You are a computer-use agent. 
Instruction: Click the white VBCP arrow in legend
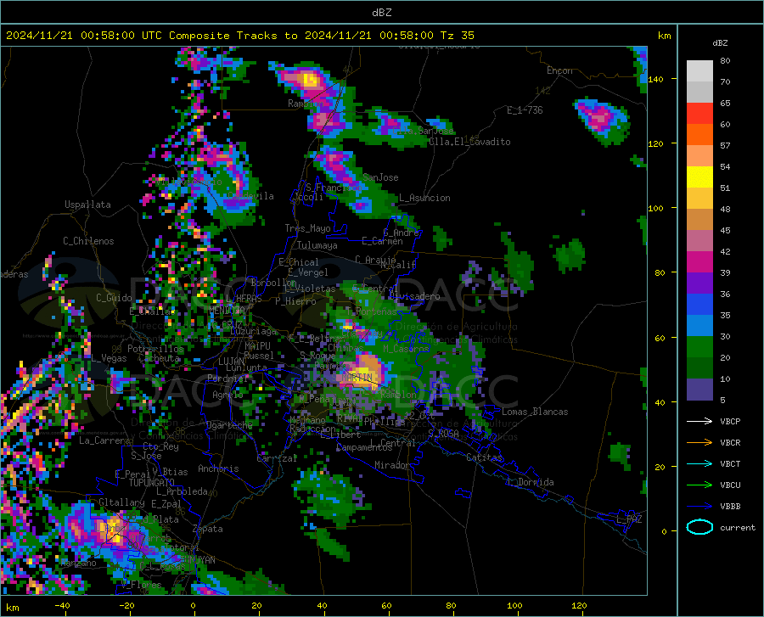(x=699, y=421)
